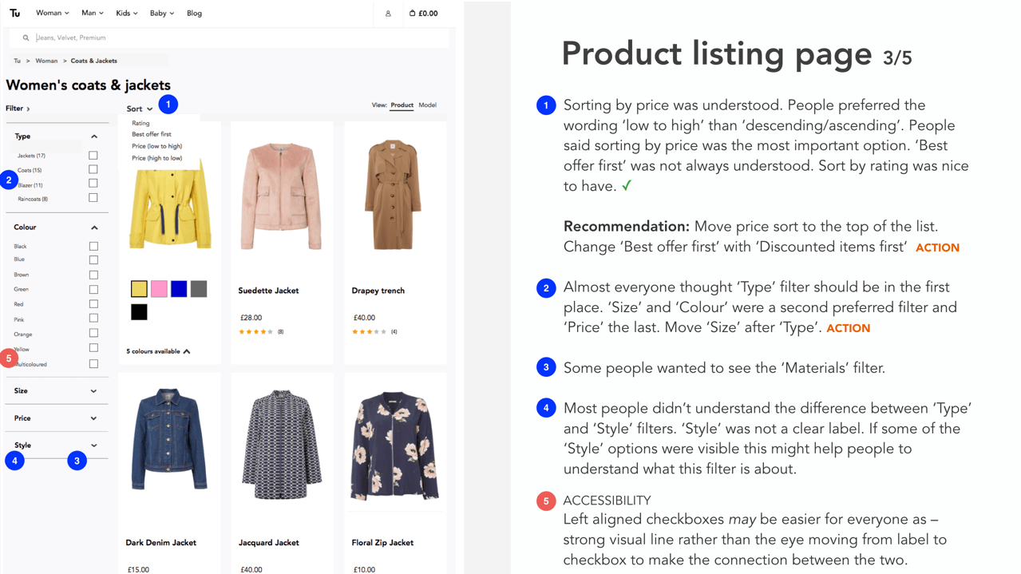Open the shopping bag basket icon
The image size is (1021, 574).
pyautogui.click(x=412, y=13)
